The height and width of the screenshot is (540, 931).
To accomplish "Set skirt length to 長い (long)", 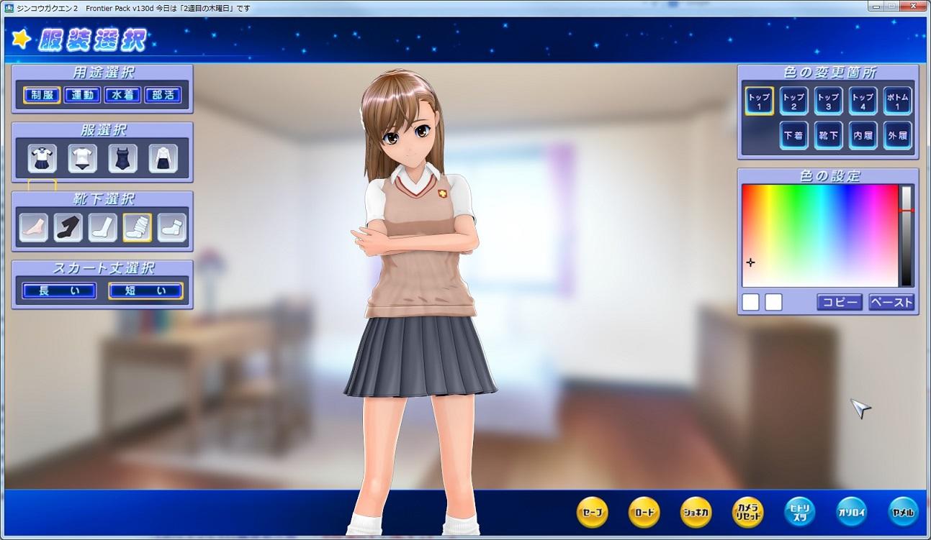I will 59,290.
